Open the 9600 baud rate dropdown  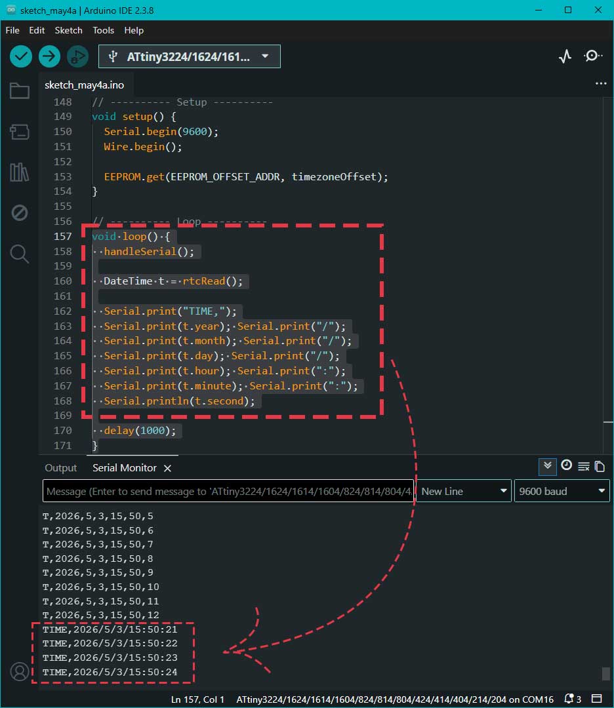click(x=562, y=491)
